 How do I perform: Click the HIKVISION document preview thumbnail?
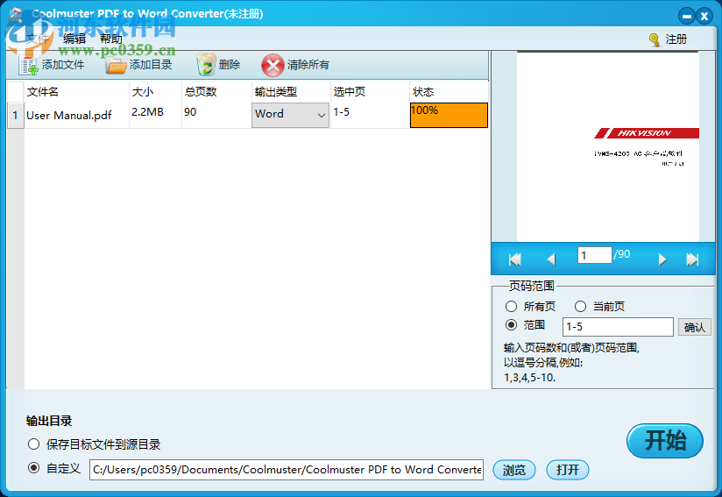point(608,146)
